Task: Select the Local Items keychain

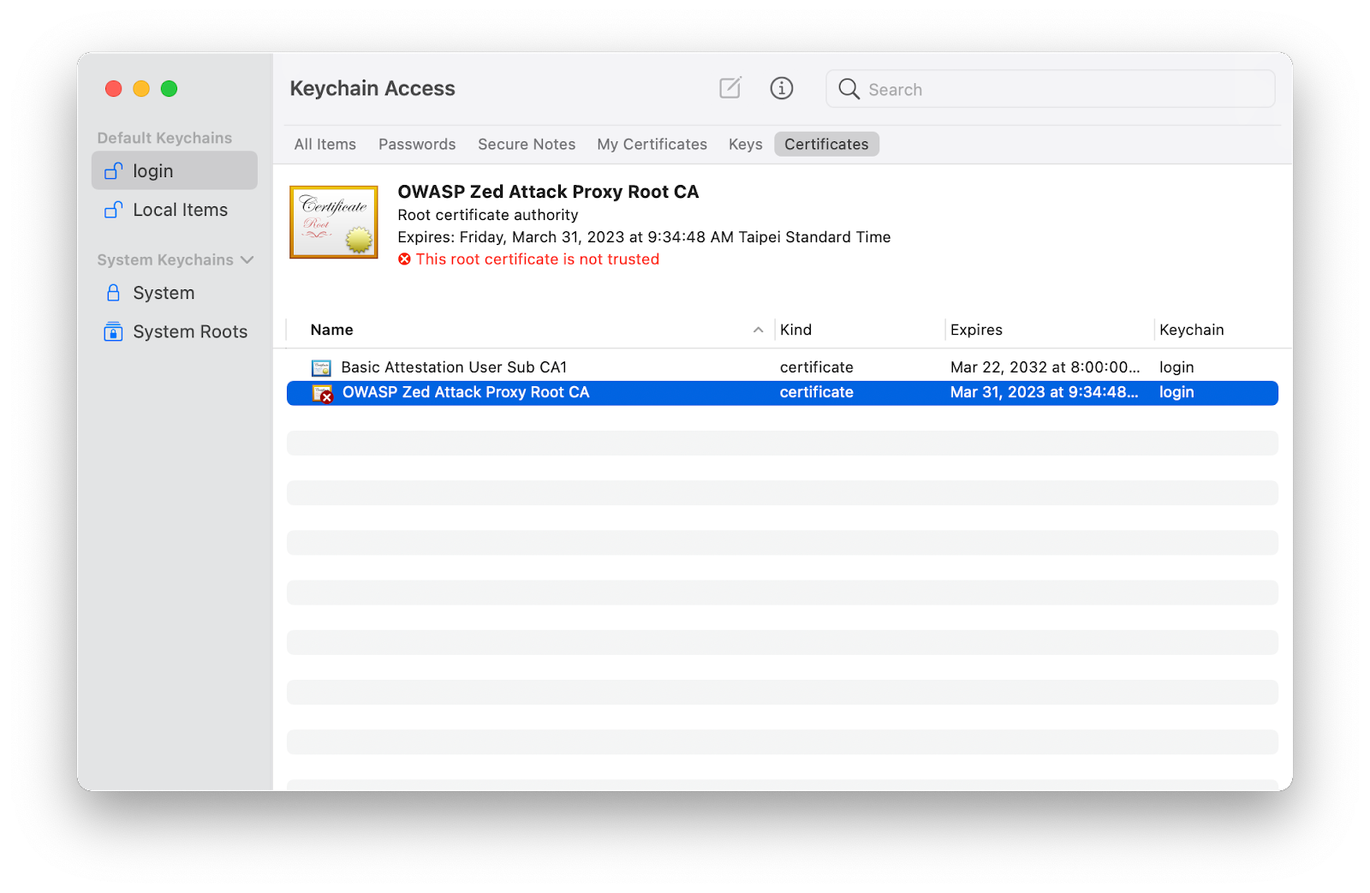Action: 175,210
